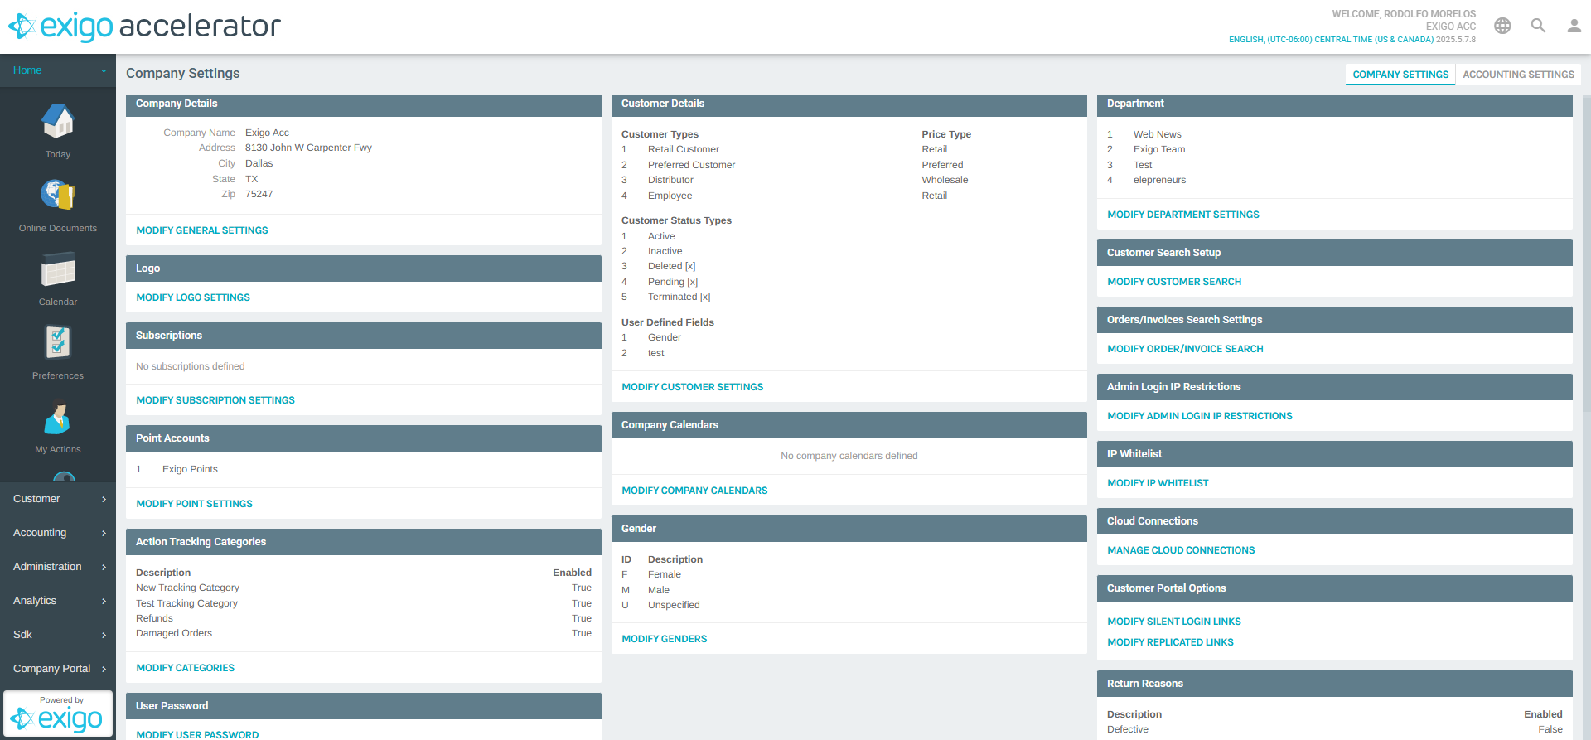Viewport: 1591px width, 740px height.
Task: Switch to Company Settings tab
Action: 1400,75
